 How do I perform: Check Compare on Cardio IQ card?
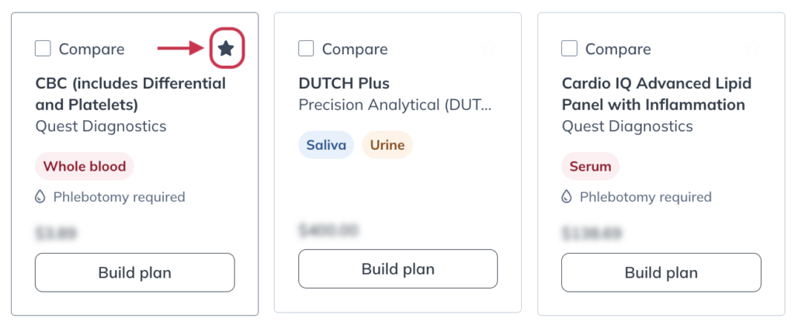(x=569, y=49)
